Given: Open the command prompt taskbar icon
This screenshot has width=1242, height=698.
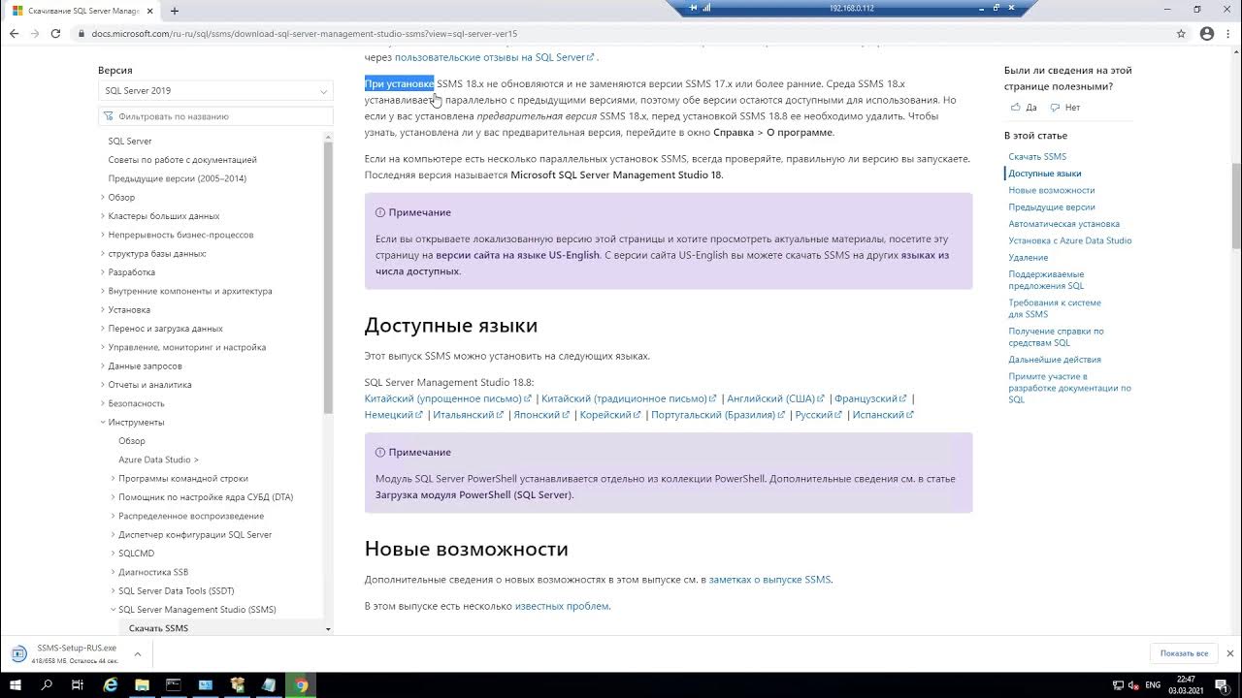Looking at the screenshot, I should point(174,684).
